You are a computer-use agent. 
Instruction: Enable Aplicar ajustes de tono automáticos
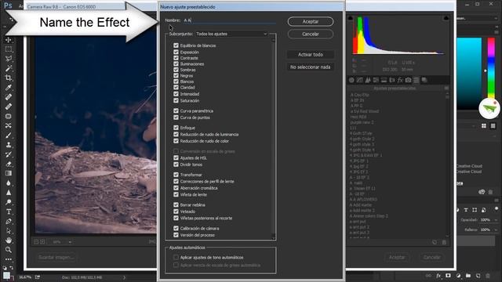(x=176, y=257)
